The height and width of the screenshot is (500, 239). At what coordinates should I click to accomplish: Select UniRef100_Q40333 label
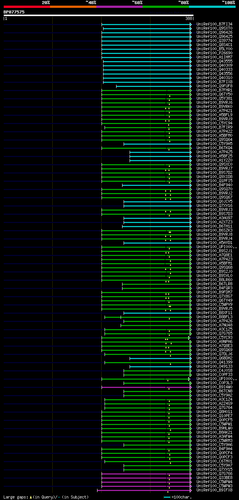click(214, 70)
